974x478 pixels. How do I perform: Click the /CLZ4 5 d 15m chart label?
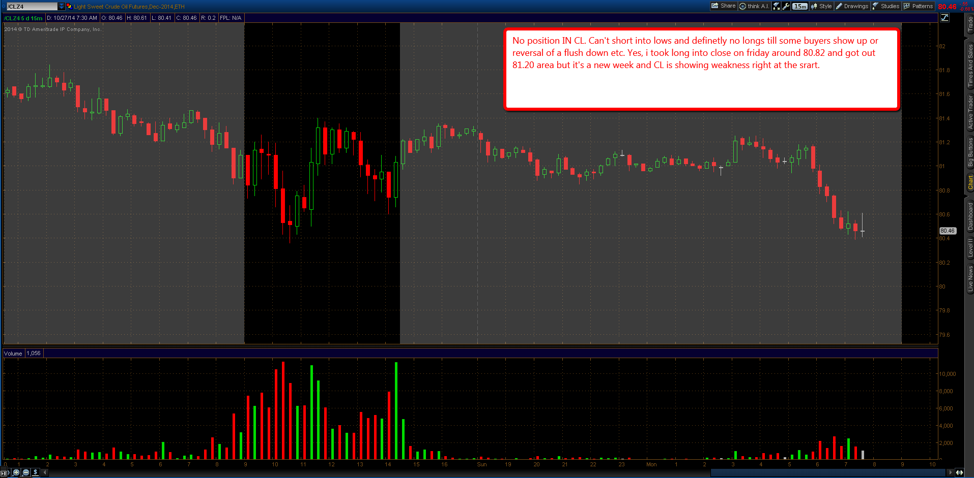(23, 18)
